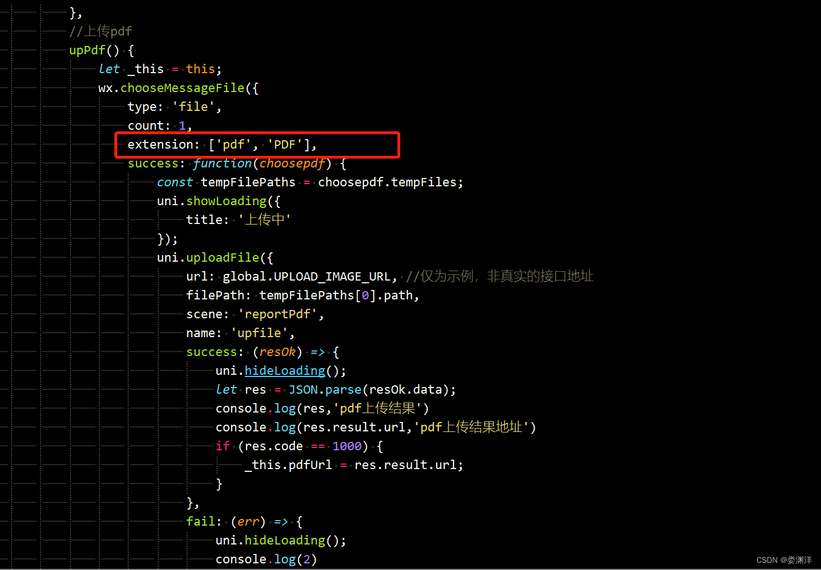
Task: Click 'if (res.code == 1000) {' line
Action: pos(299,446)
